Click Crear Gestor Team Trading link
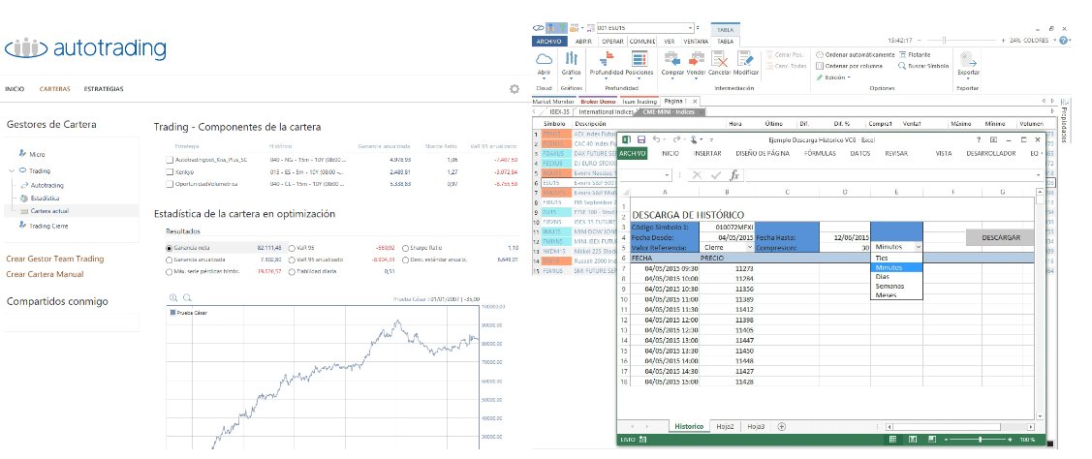This screenshot has width=1092, height=459. click(55, 260)
